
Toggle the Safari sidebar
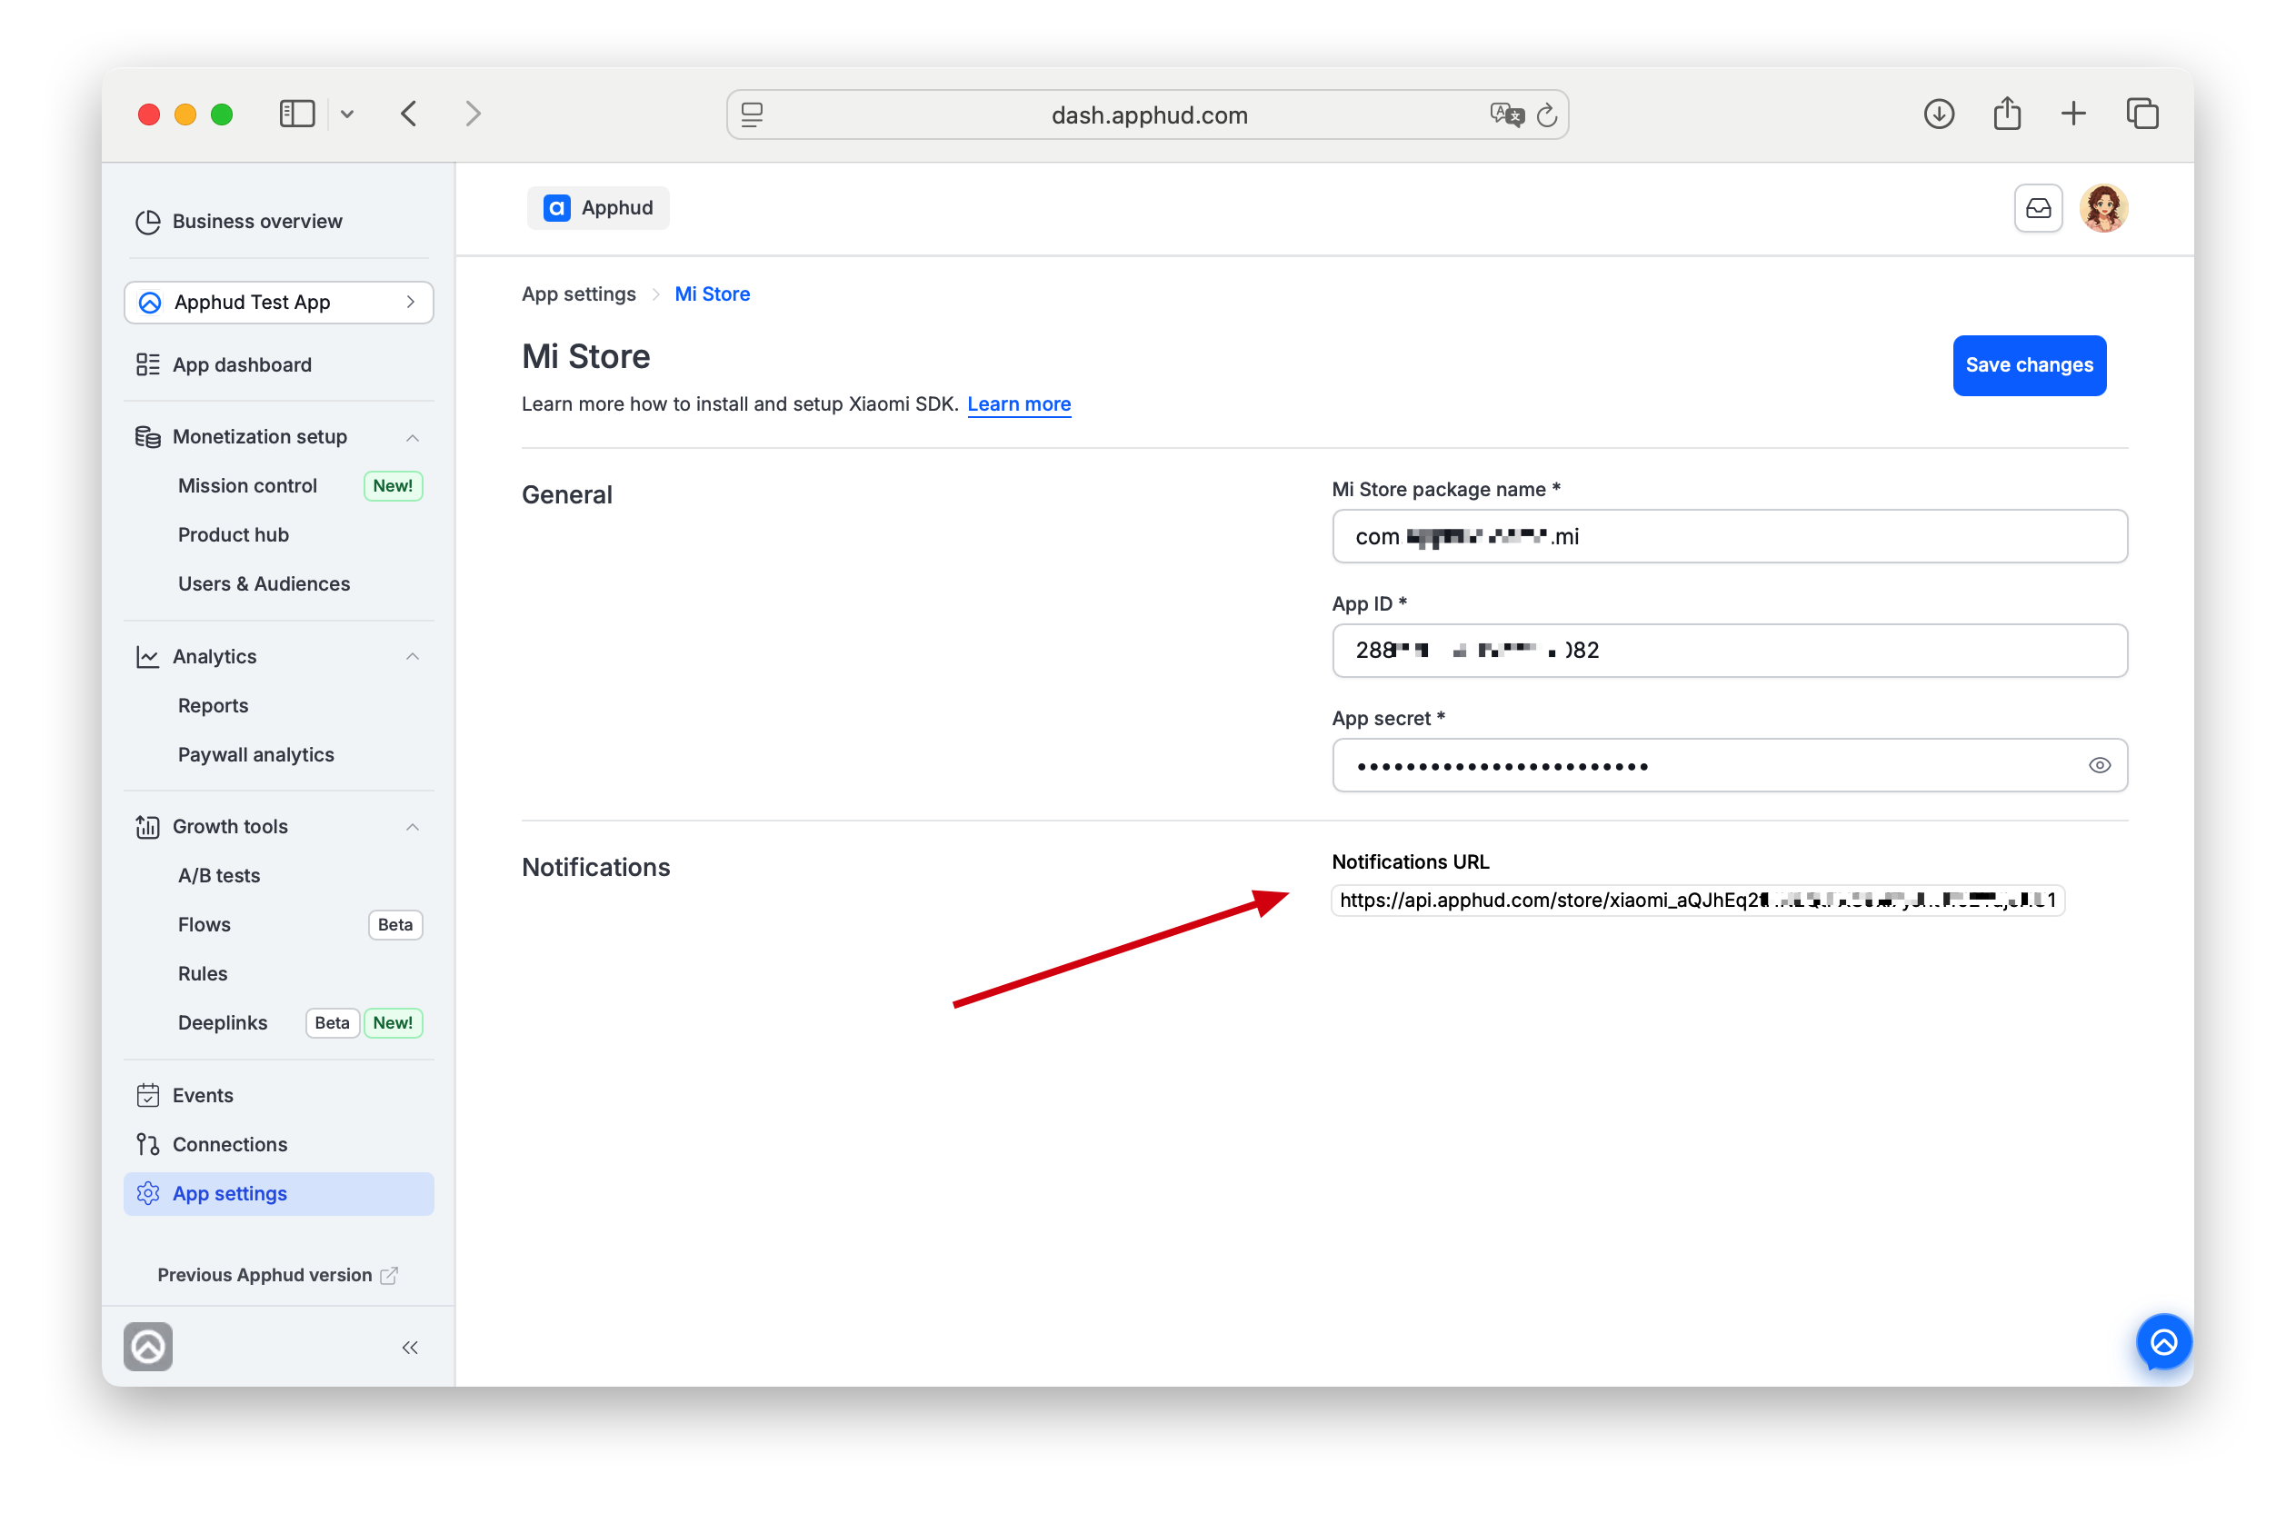297,114
